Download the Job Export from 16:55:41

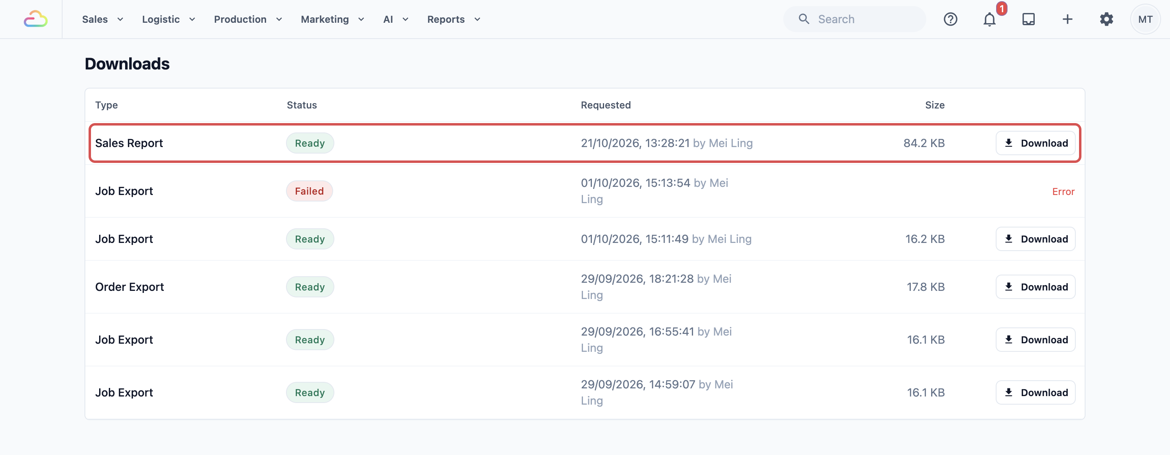[1035, 340]
